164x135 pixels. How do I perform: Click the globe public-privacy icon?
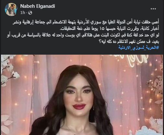tap(30, 13)
